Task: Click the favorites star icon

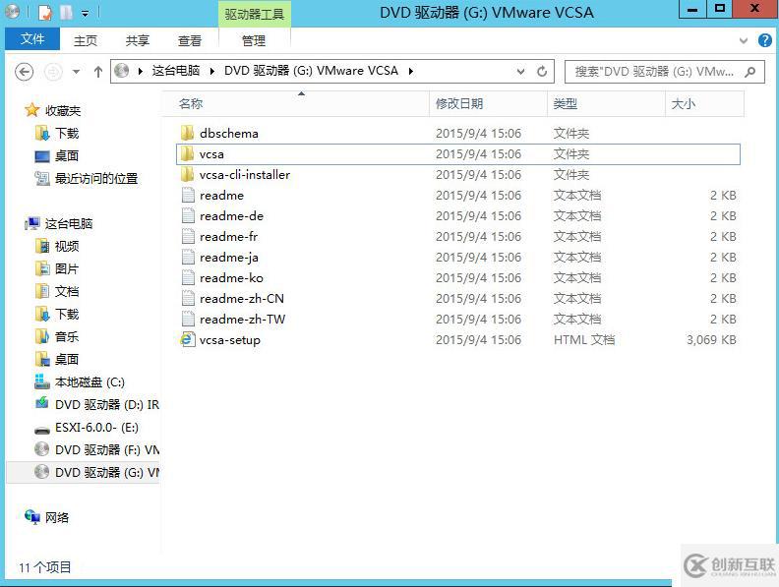Action: (31, 110)
